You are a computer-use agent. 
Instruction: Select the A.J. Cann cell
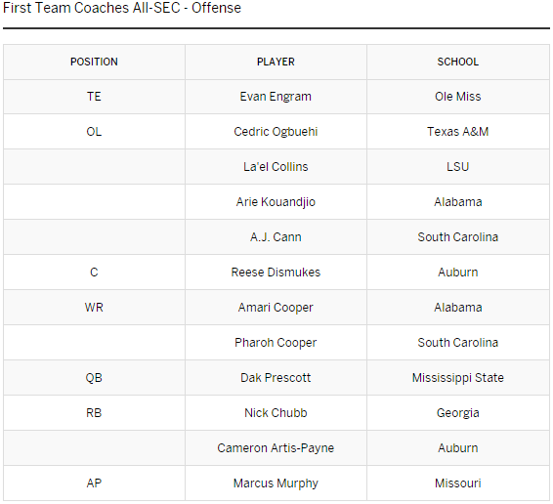276,237
